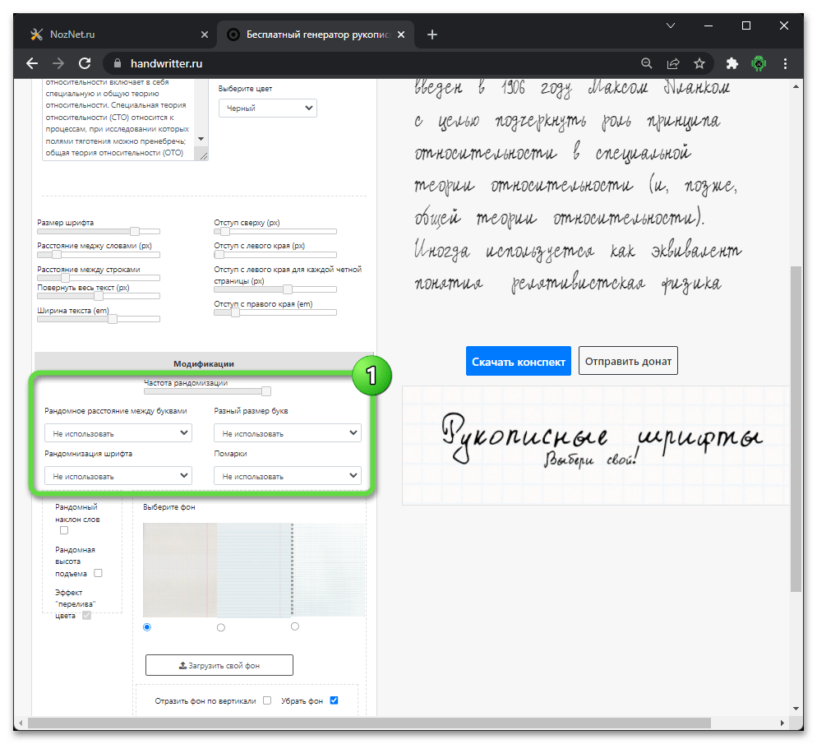Viewport: 817px width, 744px height.
Task: Open the Выберите цвет dropdown showing Черный
Action: click(267, 109)
